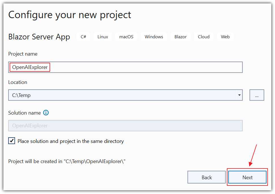This screenshot has width=275, height=194.
Task: Go back using the Back button
Action: click(x=206, y=177)
